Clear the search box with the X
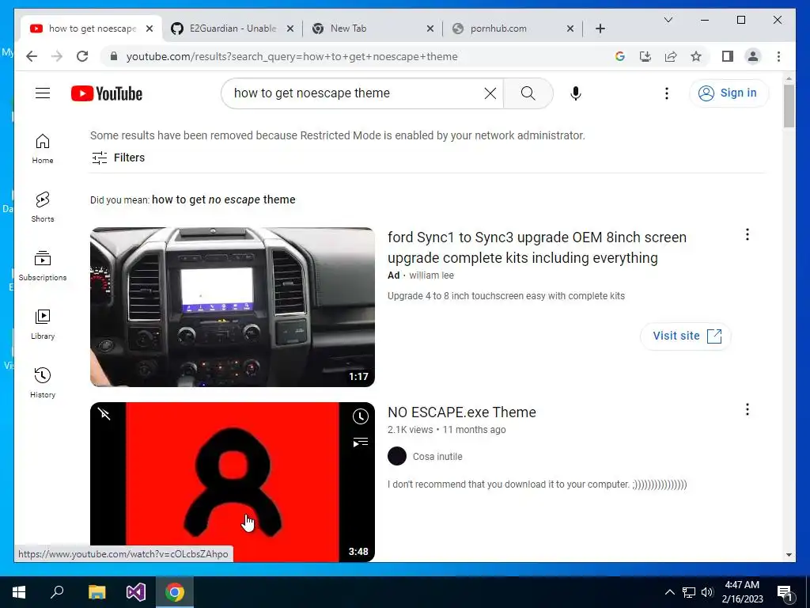 pos(490,93)
